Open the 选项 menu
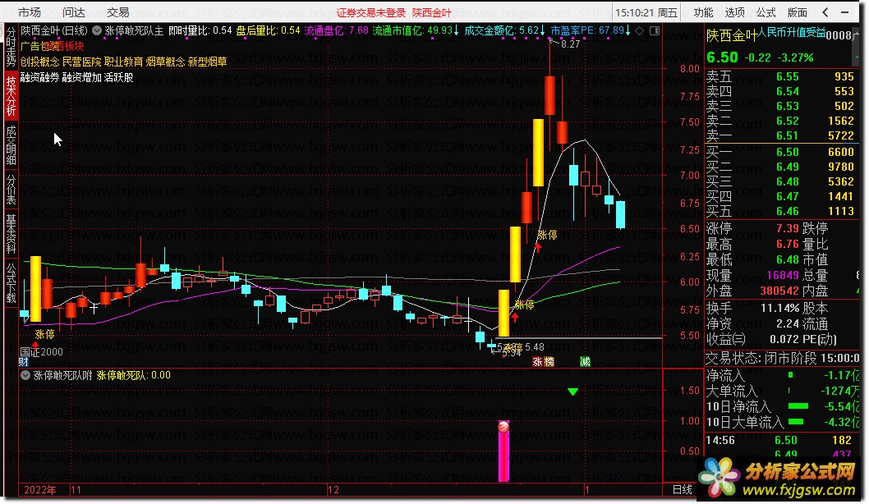Viewport: 869px width, 504px height. [x=734, y=12]
